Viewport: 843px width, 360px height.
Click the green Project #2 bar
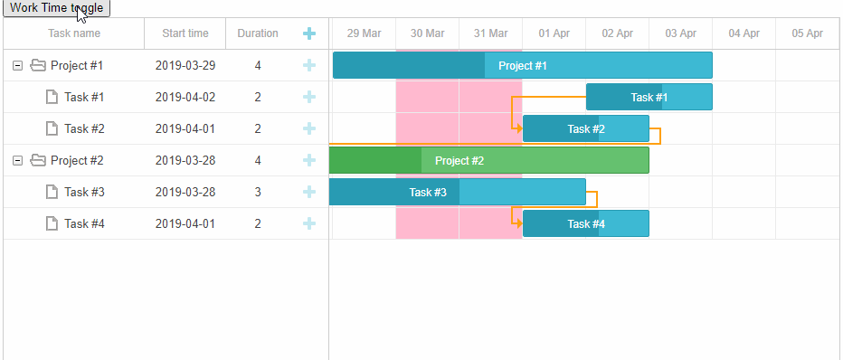coord(488,161)
